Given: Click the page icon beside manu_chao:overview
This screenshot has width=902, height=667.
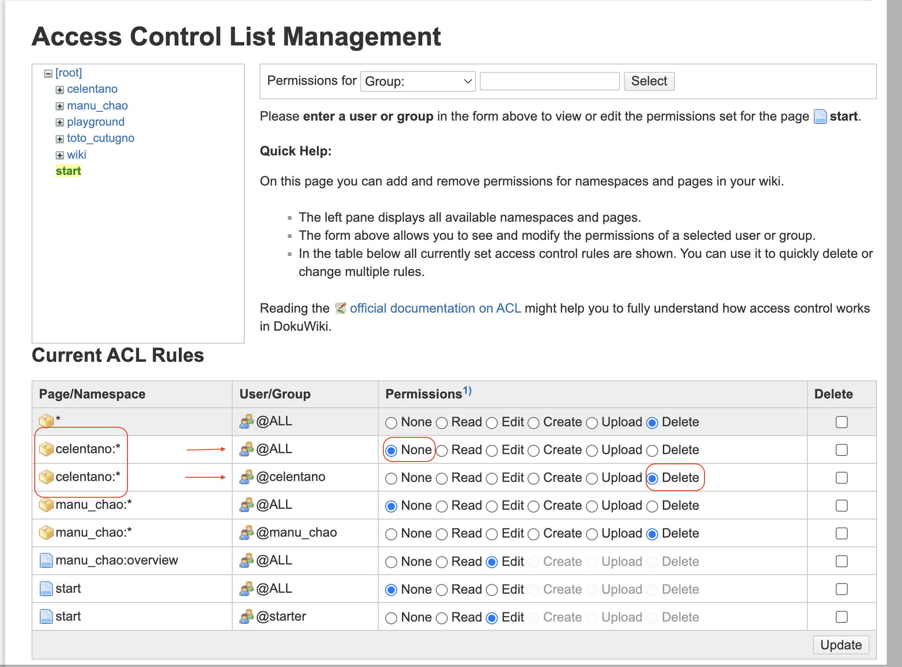Looking at the screenshot, I should 46,560.
